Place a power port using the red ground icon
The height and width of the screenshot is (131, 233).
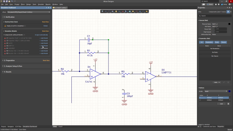[123, 11]
